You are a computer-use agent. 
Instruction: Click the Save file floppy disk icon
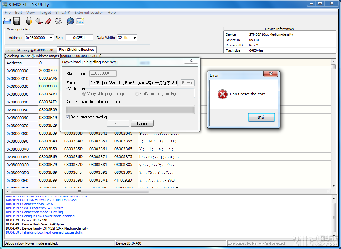[17, 21]
